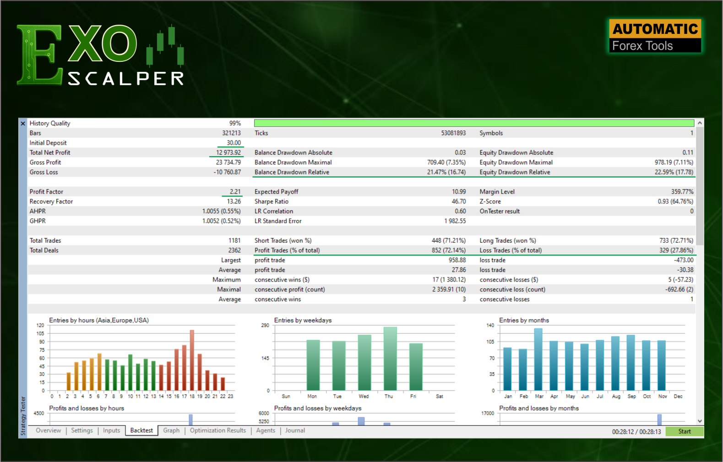Click Balance Drawdown Absolute value 0.03
The height and width of the screenshot is (462, 723).
tap(460, 152)
